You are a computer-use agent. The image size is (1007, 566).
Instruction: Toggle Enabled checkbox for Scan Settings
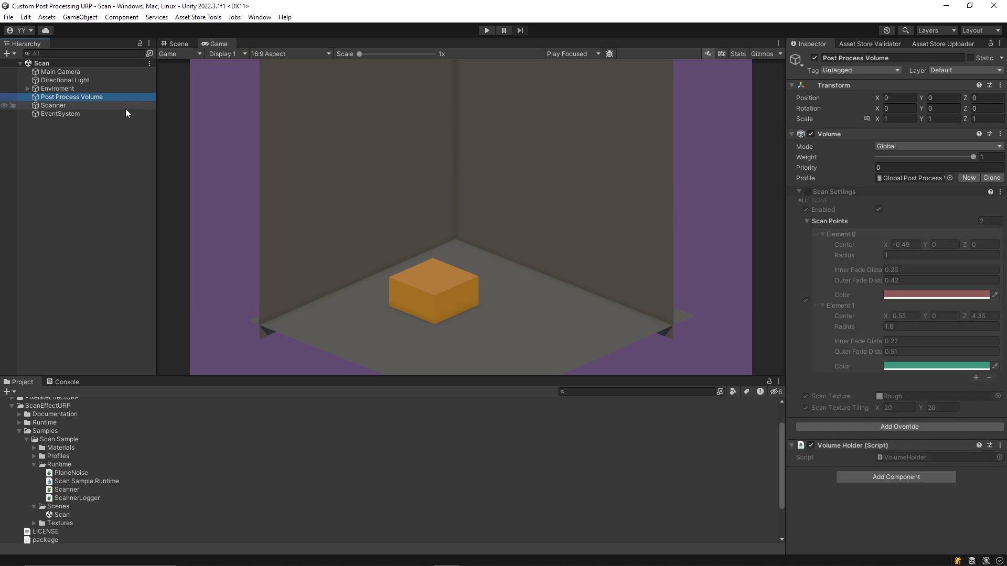tap(879, 209)
